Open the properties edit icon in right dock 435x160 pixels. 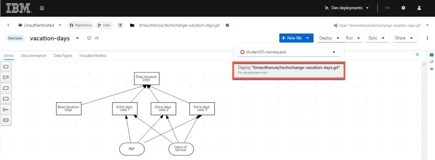tap(431, 62)
